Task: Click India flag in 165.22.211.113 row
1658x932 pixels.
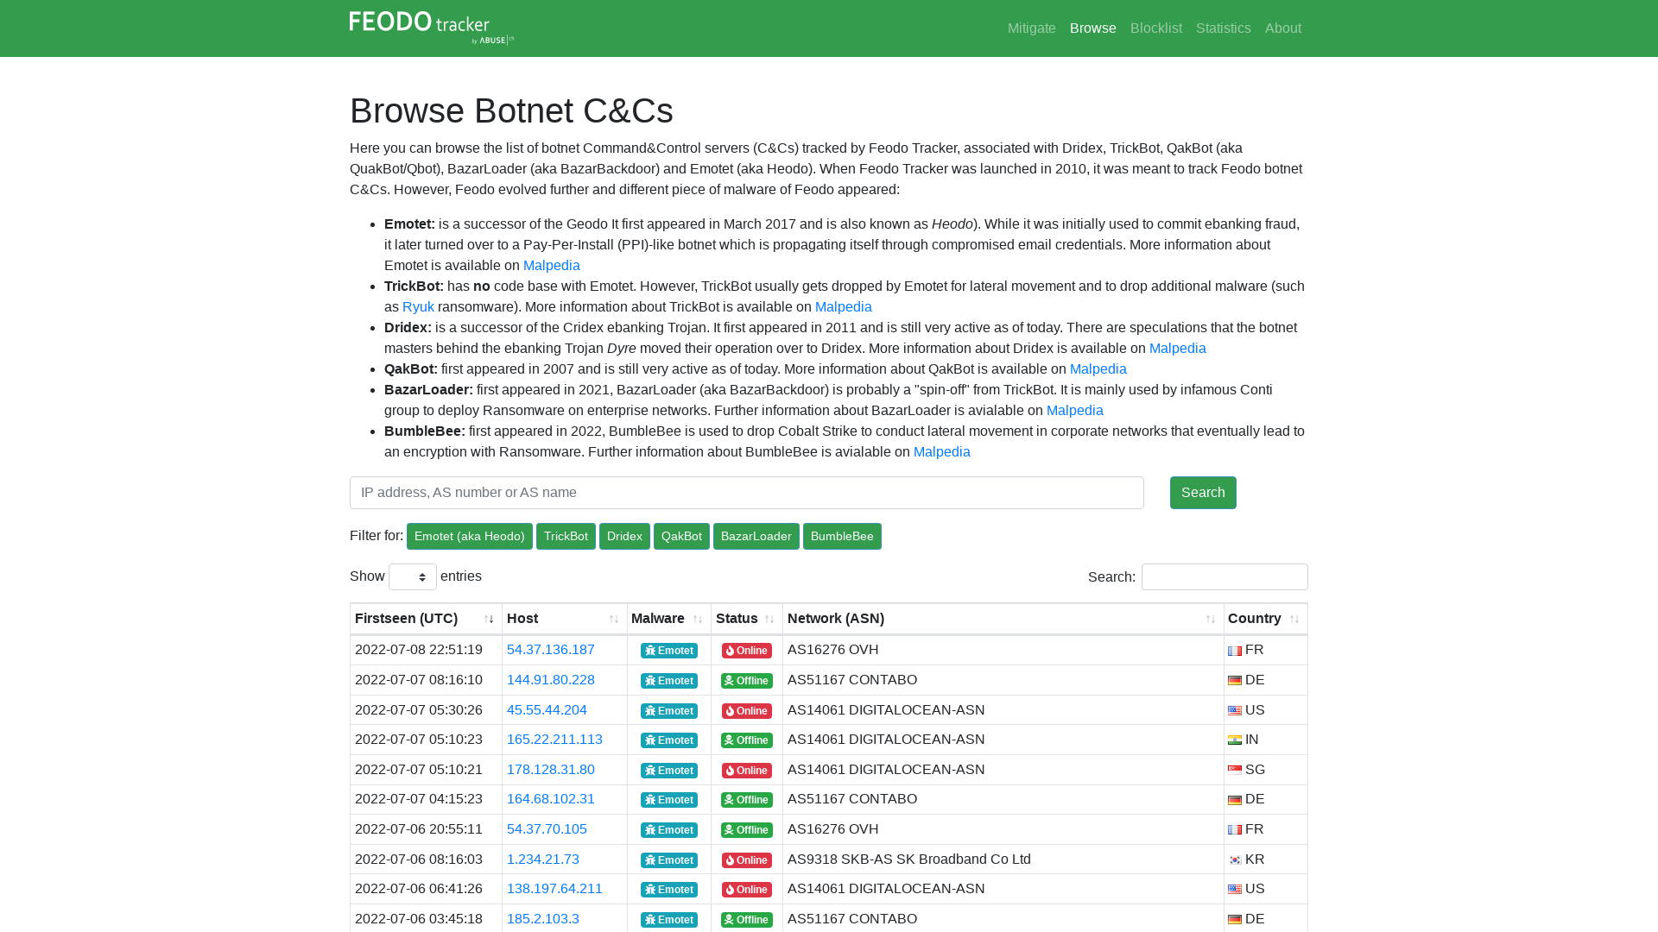Action: (1235, 740)
